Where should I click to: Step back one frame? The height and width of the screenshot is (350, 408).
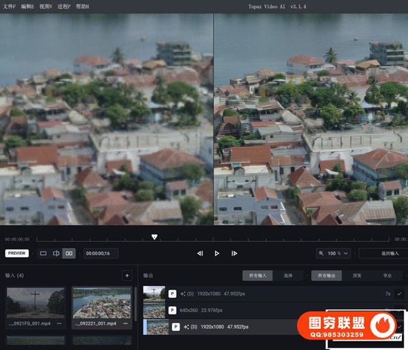pos(200,253)
